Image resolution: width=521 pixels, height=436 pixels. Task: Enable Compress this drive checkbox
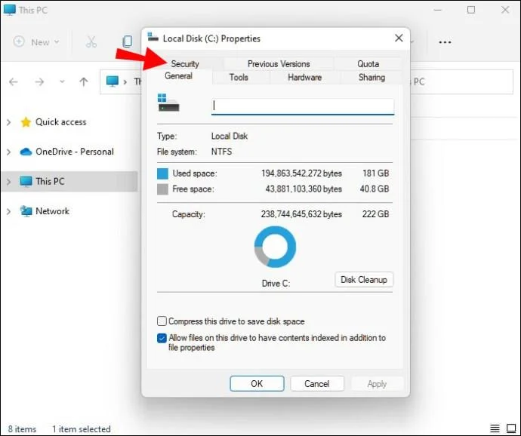pos(162,321)
